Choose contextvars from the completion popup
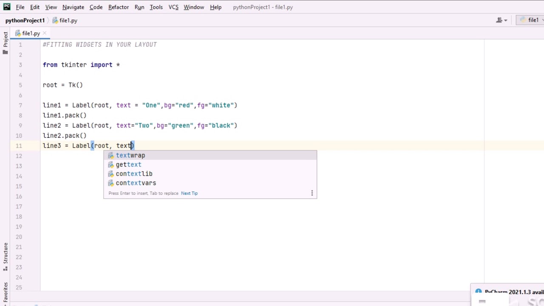This screenshot has width=544, height=306. click(210, 183)
